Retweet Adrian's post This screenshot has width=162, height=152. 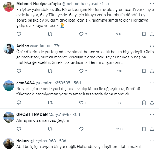click(x=50, y=71)
